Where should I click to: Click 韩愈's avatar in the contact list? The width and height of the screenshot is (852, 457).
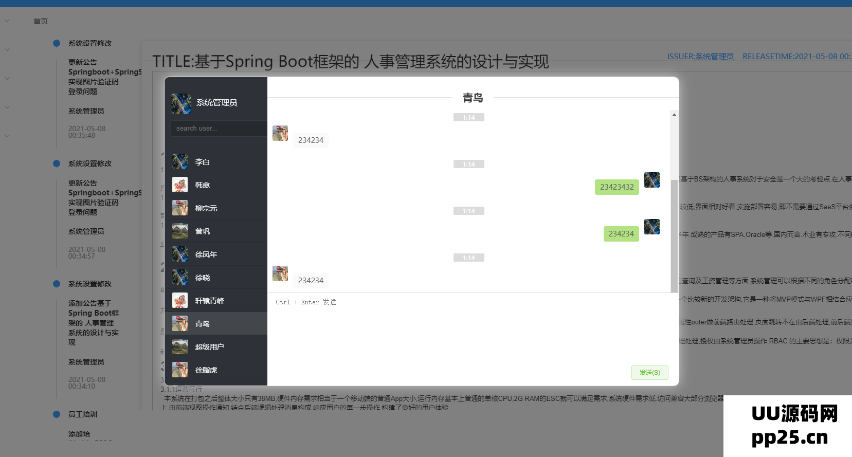pyautogui.click(x=180, y=185)
